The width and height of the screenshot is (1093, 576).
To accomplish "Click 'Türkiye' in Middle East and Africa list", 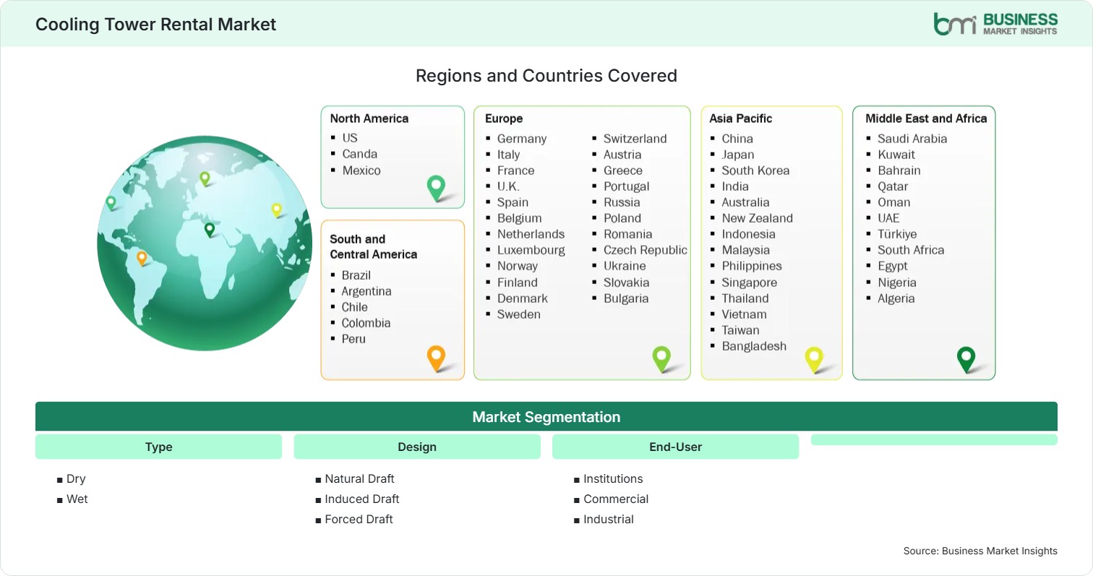I will tap(897, 233).
